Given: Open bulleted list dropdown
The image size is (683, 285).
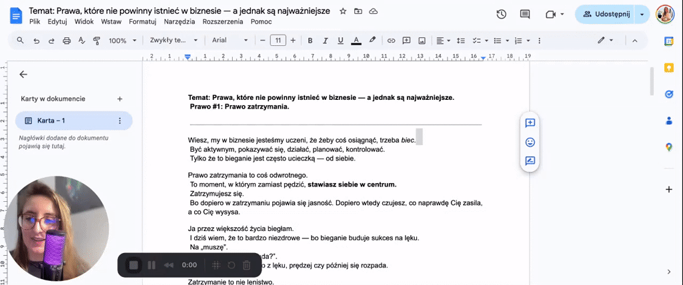Looking at the screenshot, I should pyautogui.click(x=501, y=41).
